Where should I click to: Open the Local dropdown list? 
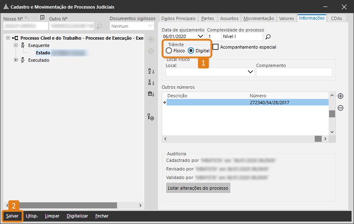pos(251,72)
